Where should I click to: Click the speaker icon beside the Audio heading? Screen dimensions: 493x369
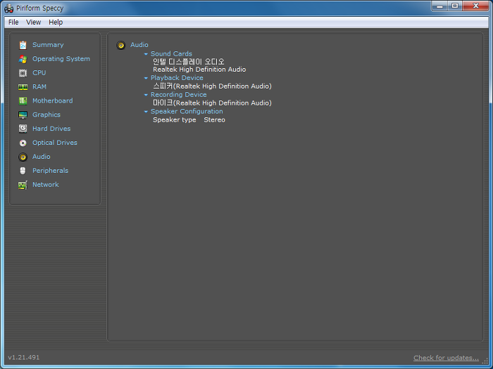pyautogui.click(x=120, y=45)
